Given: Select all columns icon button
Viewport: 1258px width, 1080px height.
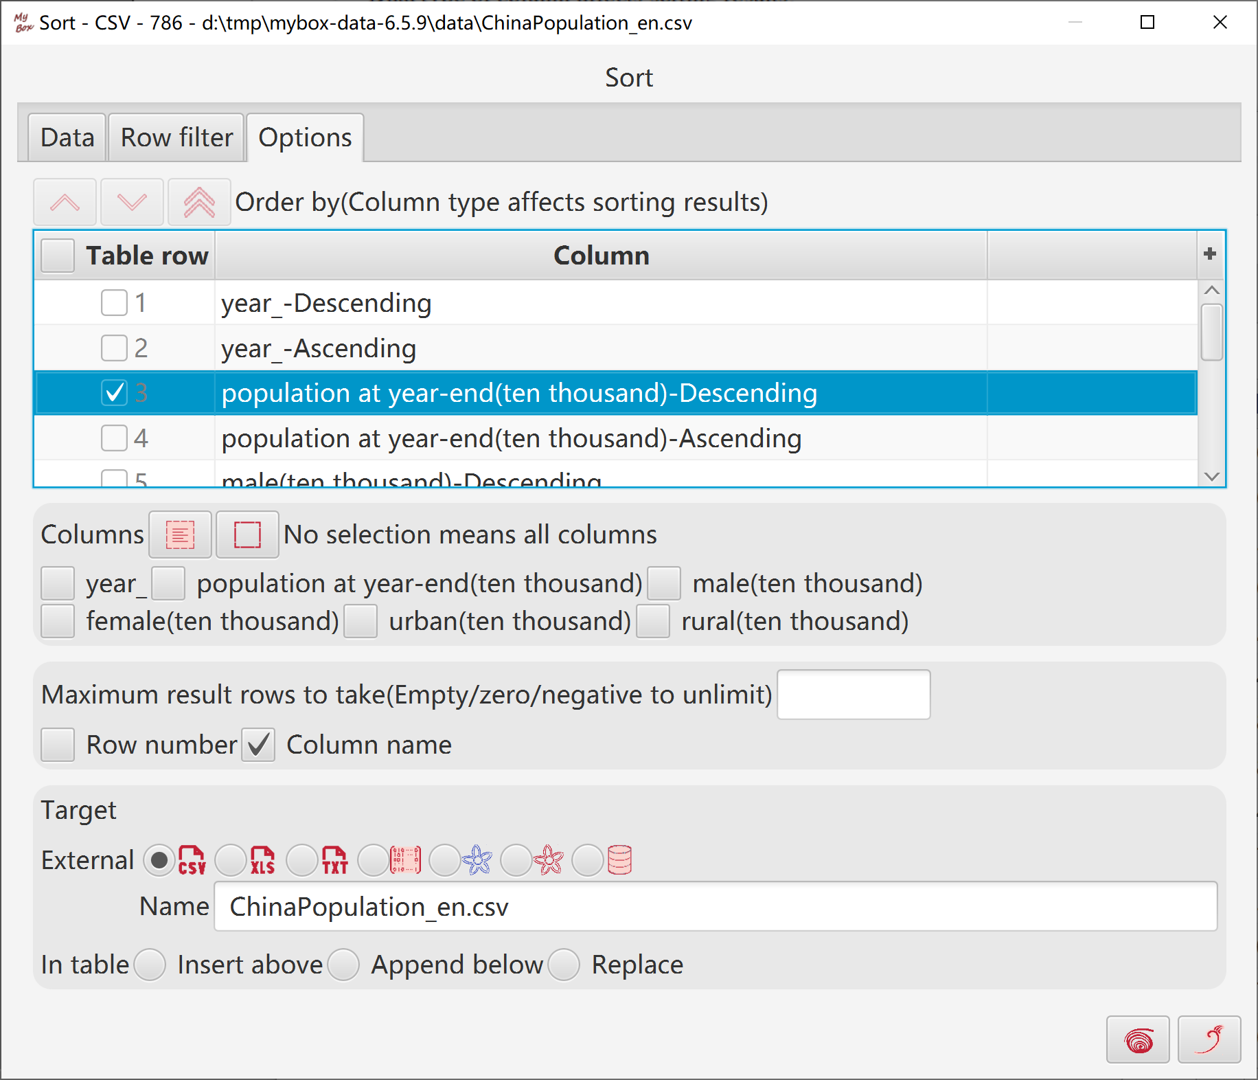Looking at the screenshot, I should coord(180,535).
